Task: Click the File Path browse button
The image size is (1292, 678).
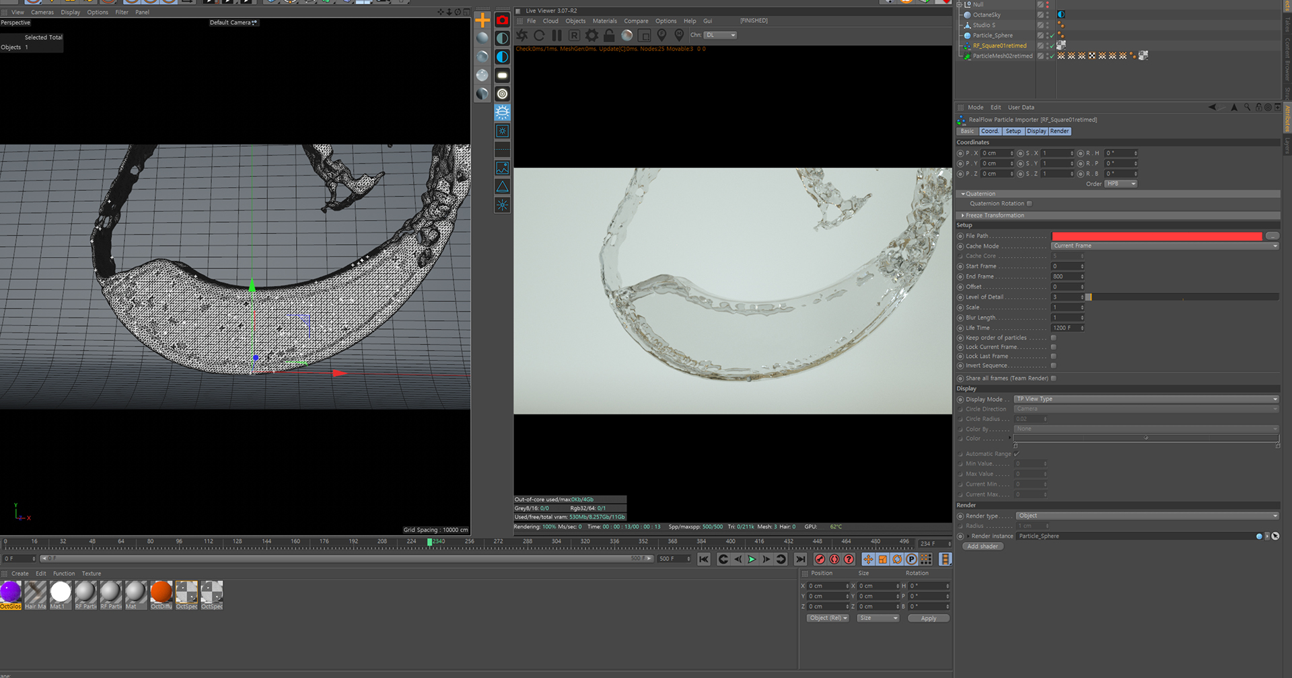Action: (1272, 236)
